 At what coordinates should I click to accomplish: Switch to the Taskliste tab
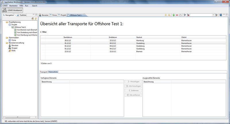[22, 15]
